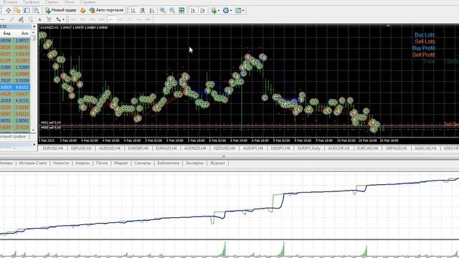Switch chart to Japanese candlesticks
This screenshot has height=258, width=459.
pyautogui.click(x=143, y=11)
